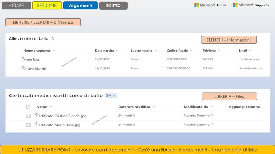This screenshot has height=154, width=275.
Task: Expand the Email column dropdown
Action: coord(250,50)
